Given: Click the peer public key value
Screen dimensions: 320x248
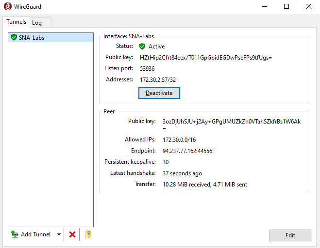Looking at the screenshot, I should [x=232, y=122].
